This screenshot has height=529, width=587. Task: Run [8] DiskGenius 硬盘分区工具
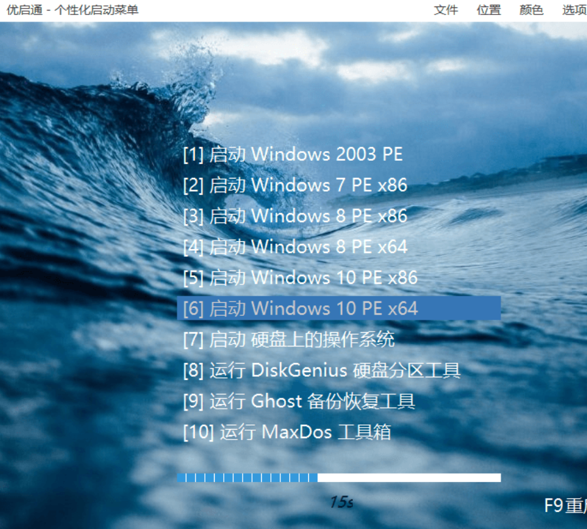(x=321, y=370)
